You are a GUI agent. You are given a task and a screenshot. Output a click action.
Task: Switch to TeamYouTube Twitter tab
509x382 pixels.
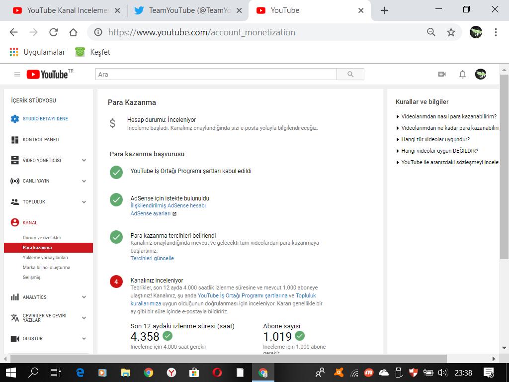(188, 10)
